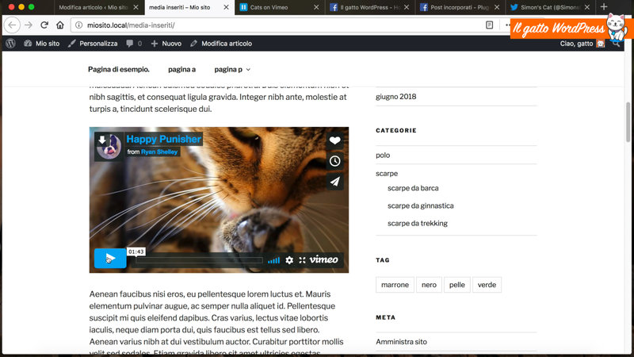Screen dimensions: 634x357
Task: Close the media inseriti tab
Action: coord(226,7)
